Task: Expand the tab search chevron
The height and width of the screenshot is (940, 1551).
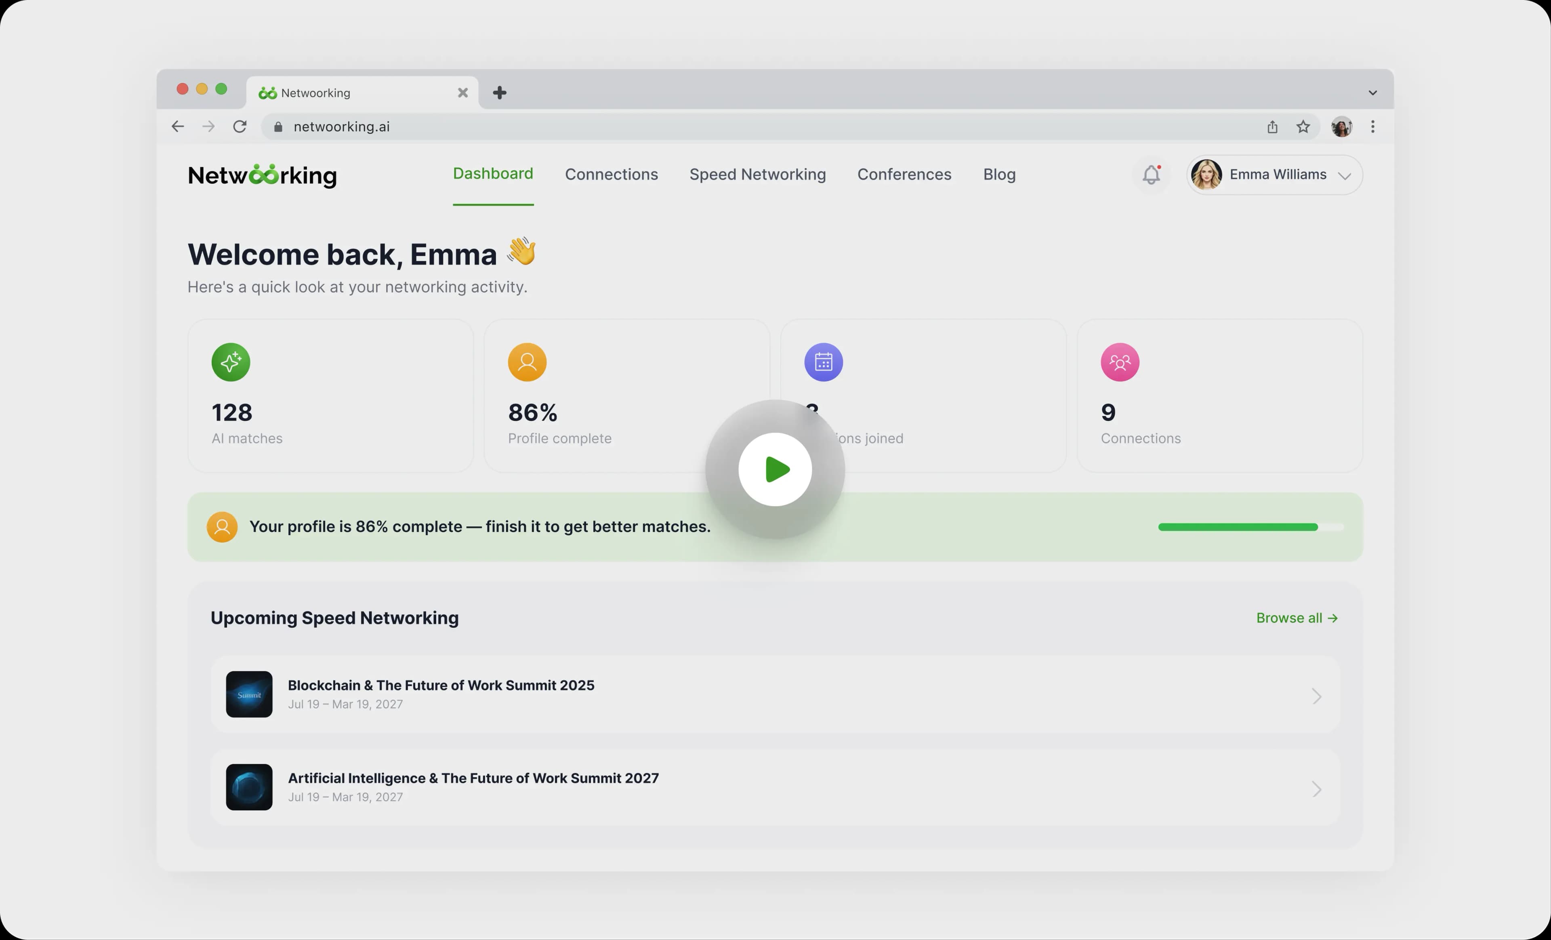Action: click(1373, 93)
